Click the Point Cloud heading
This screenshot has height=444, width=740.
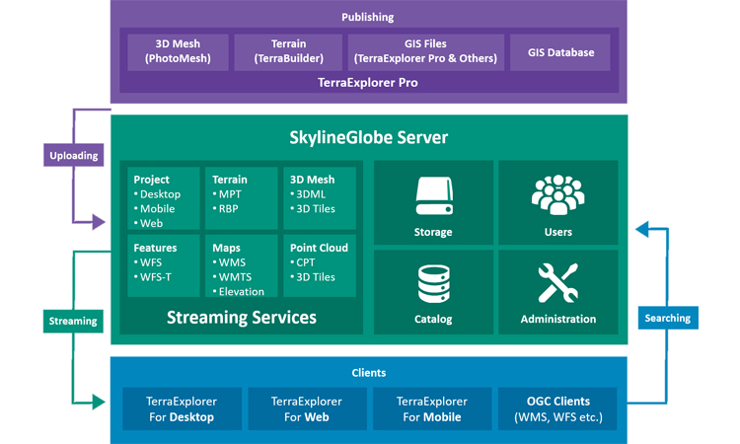319,249
